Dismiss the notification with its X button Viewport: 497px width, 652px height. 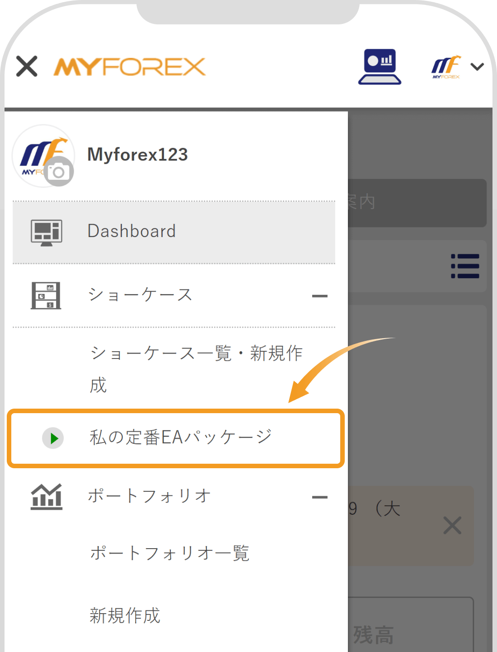click(451, 526)
